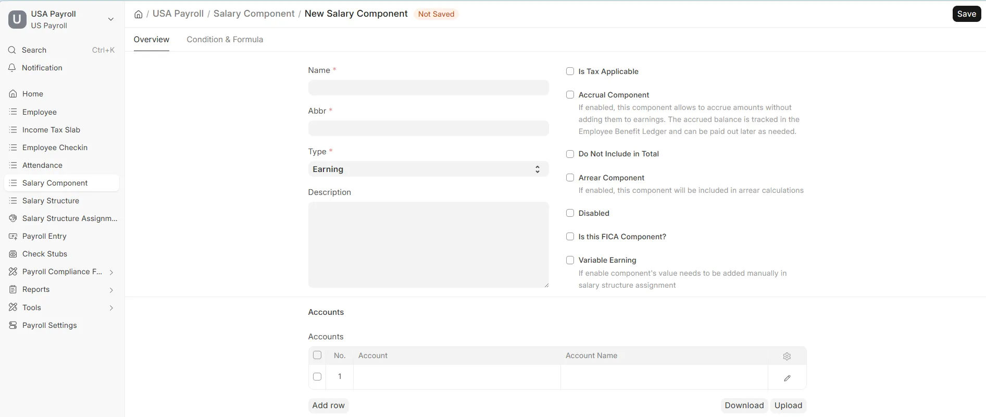Edit Accounts row 1 with the pencil icon
Screen dimensions: 986x417
pyautogui.click(x=787, y=378)
